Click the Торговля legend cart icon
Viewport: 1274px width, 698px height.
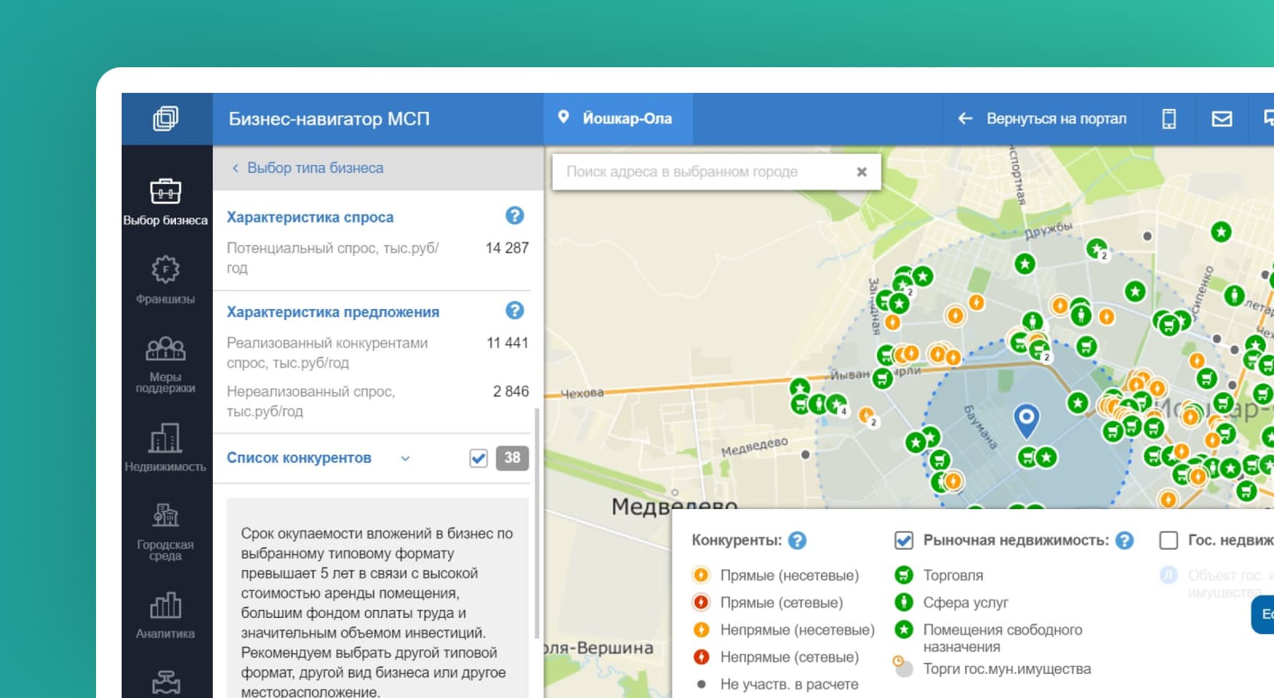pos(903,575)
